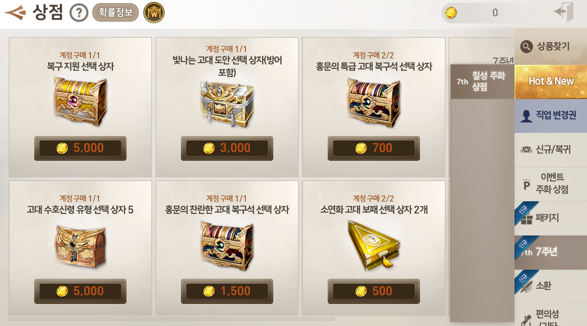The image size is (587, 326).
Task: Buy 복구 지원 상자 for 5,000 coins
Action: (x=80, y=148)
